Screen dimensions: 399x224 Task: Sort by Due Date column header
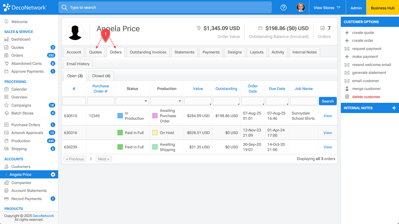277,88
